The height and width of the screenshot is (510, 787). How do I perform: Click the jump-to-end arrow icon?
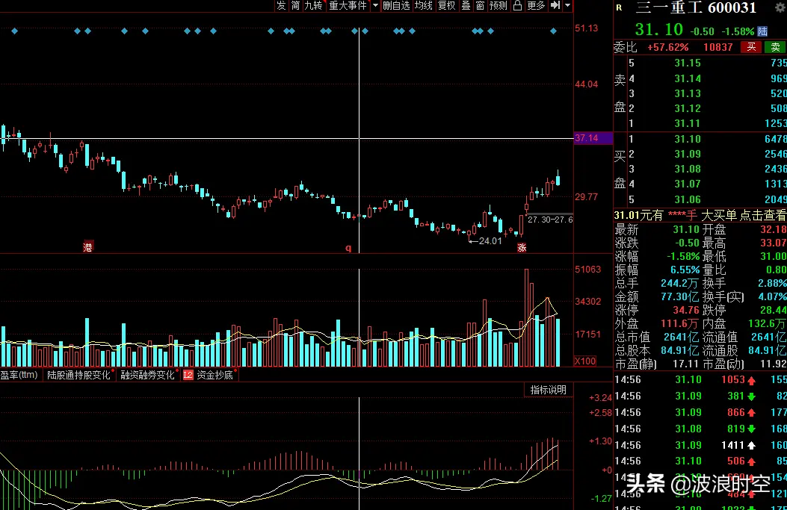point(555,6)
